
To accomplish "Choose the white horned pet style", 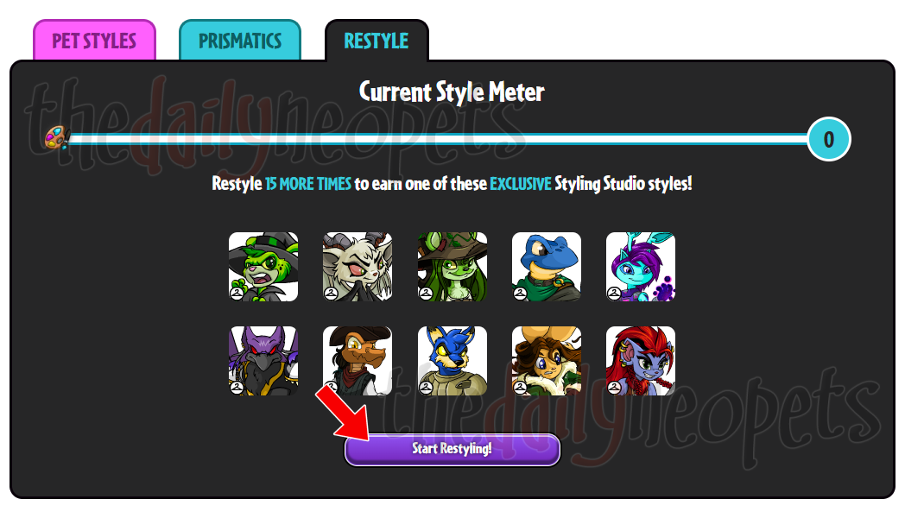I will [x=358, y=267].
